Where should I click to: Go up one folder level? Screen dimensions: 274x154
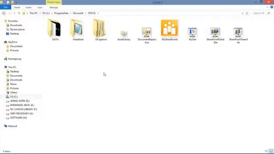click(19, 13)
